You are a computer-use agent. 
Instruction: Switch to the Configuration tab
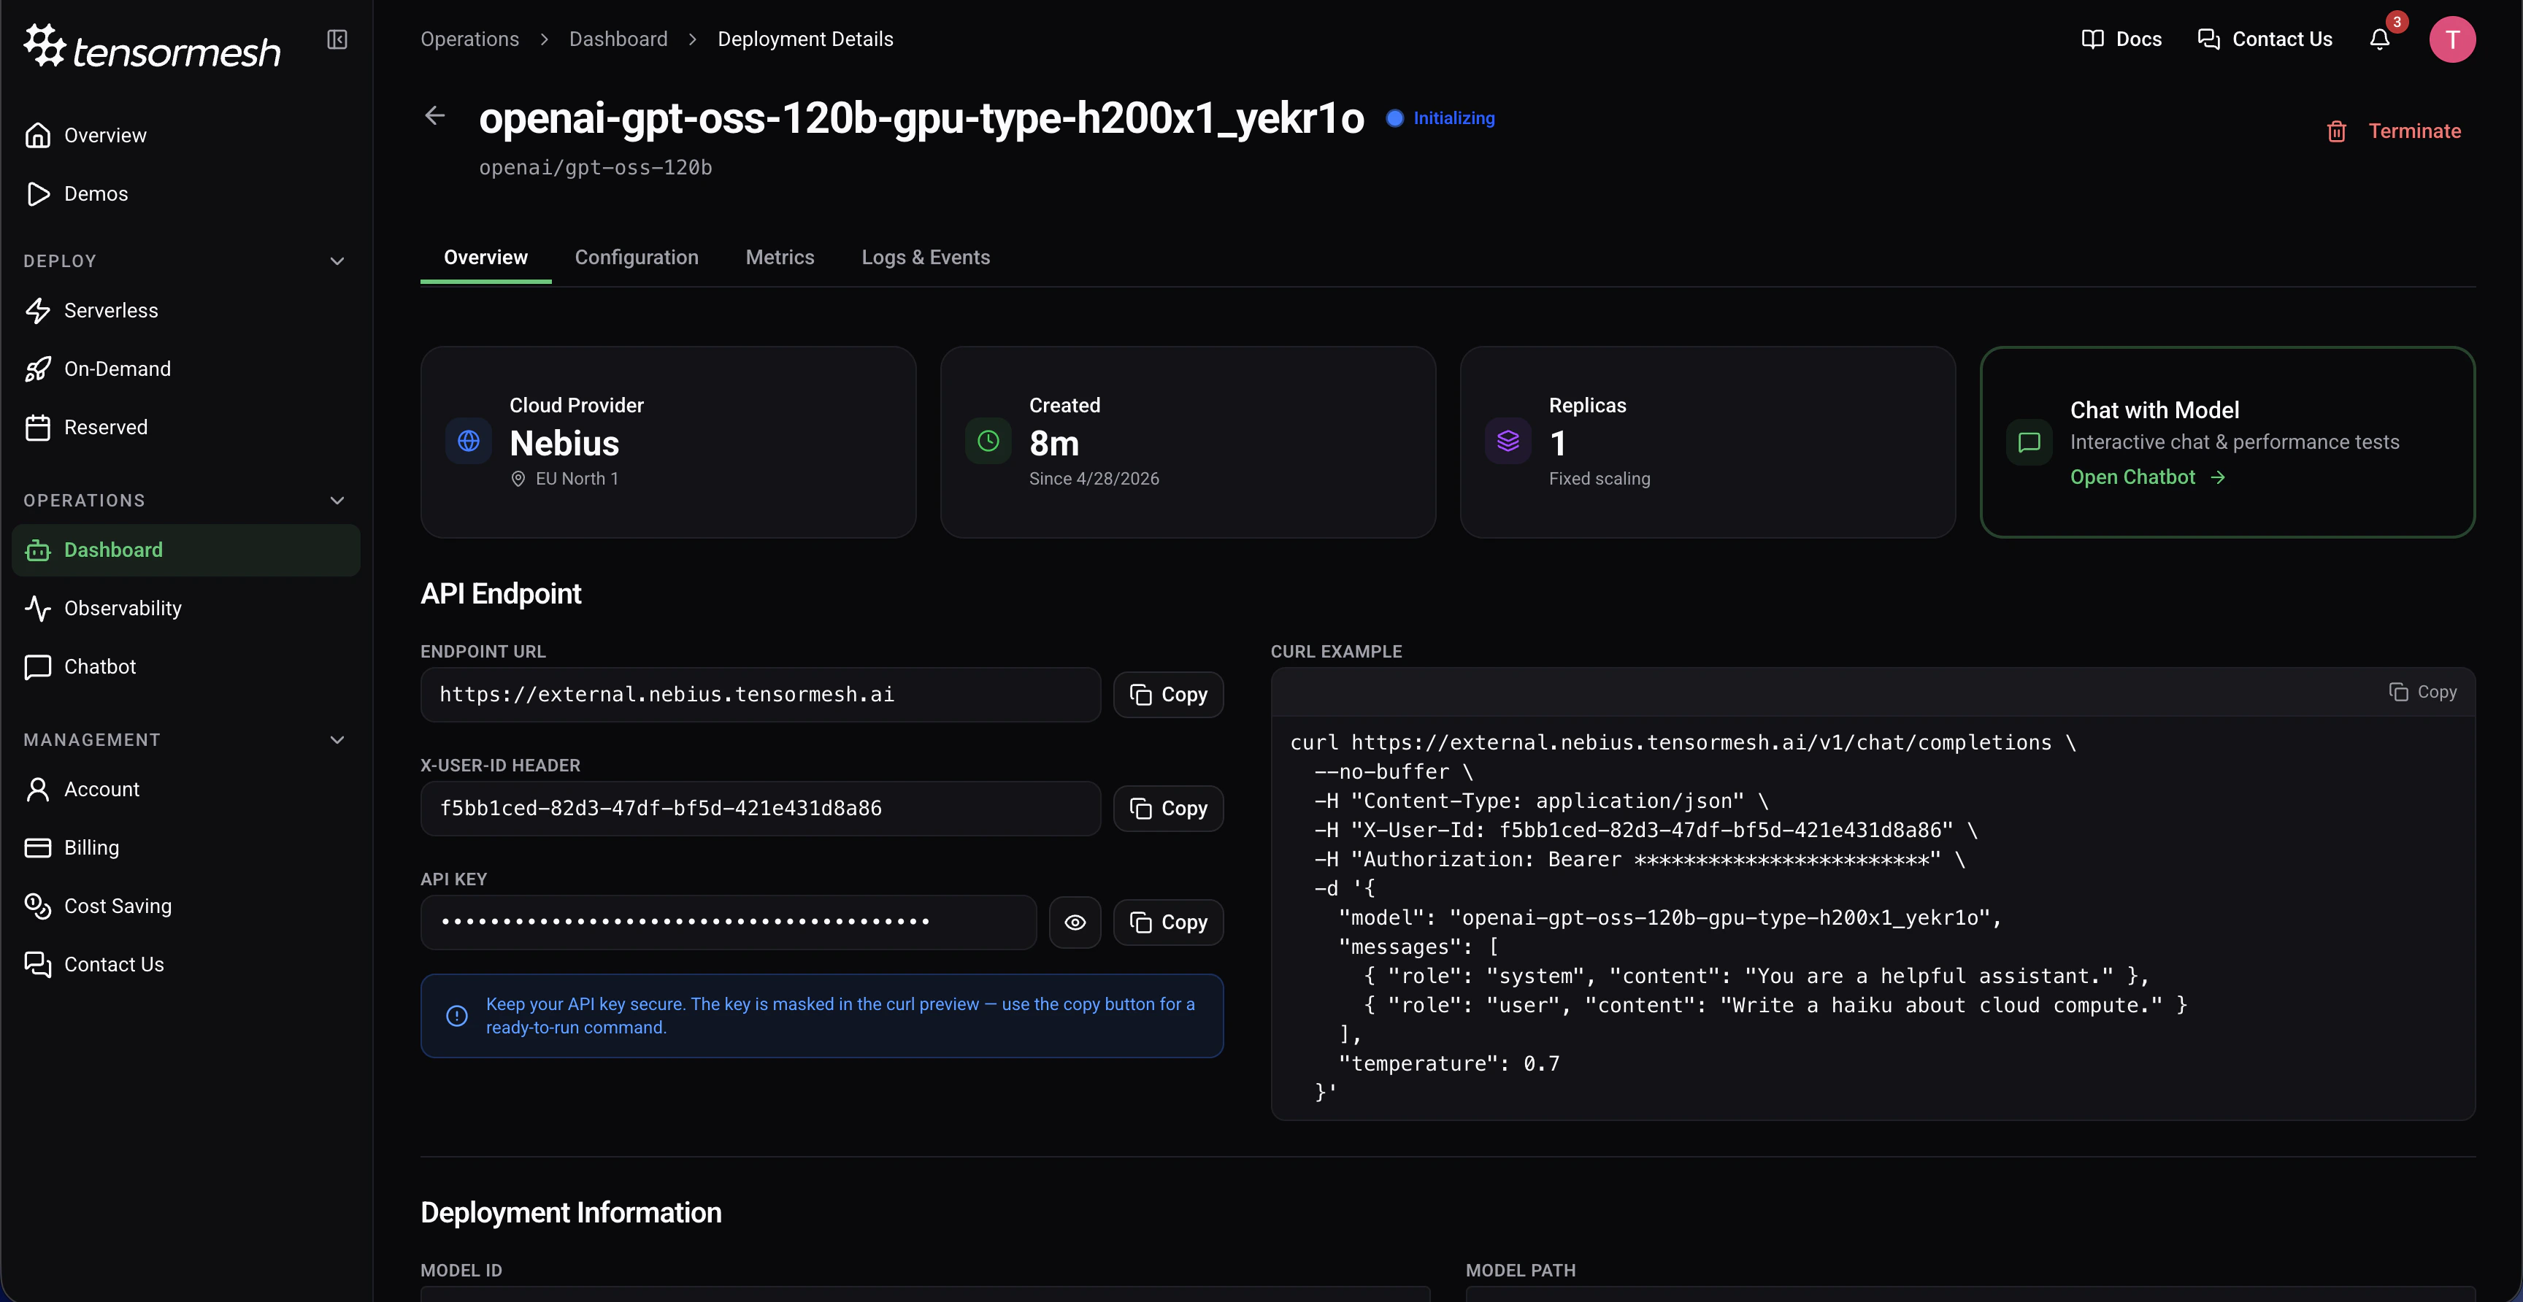coord(637,258)
